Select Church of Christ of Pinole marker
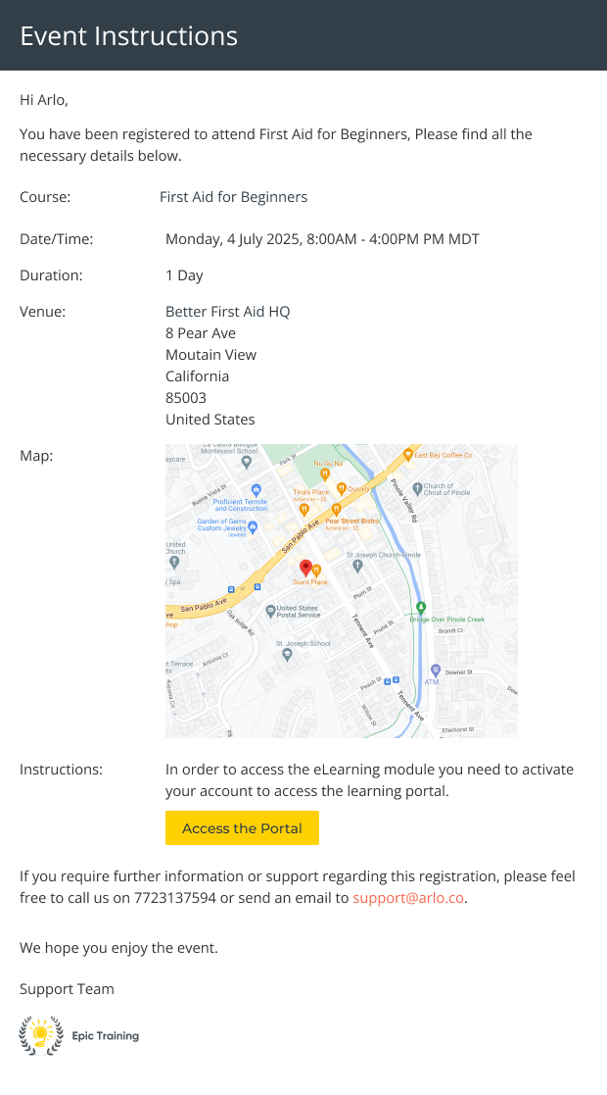The height and width of the screenshot is (1095, 607). [417, 488]
